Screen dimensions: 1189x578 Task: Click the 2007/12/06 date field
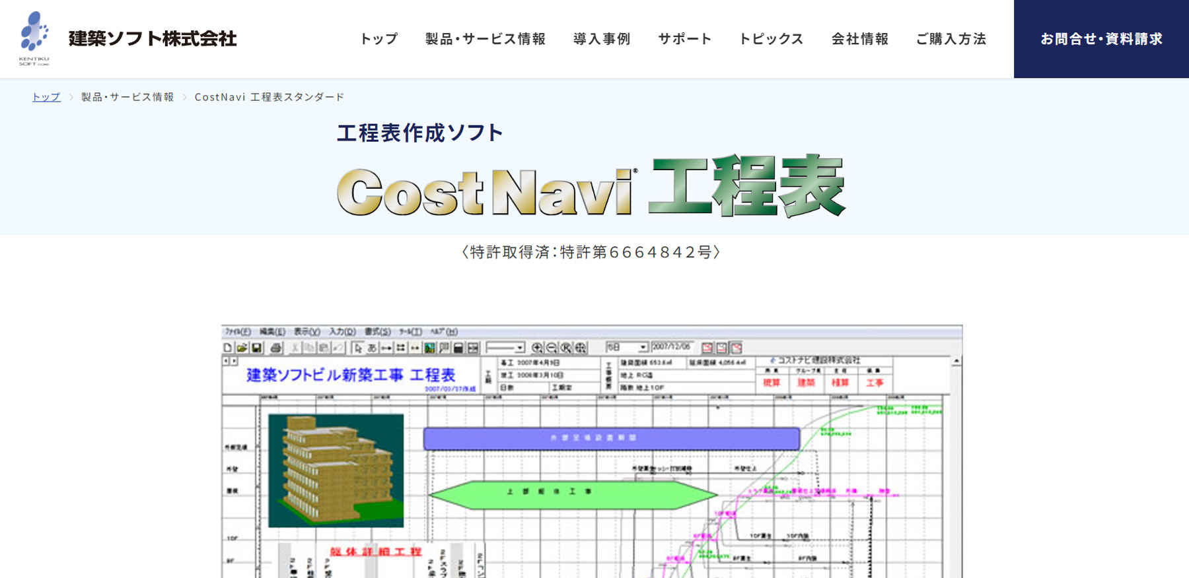pyautogui.click(x=672, y=346)
